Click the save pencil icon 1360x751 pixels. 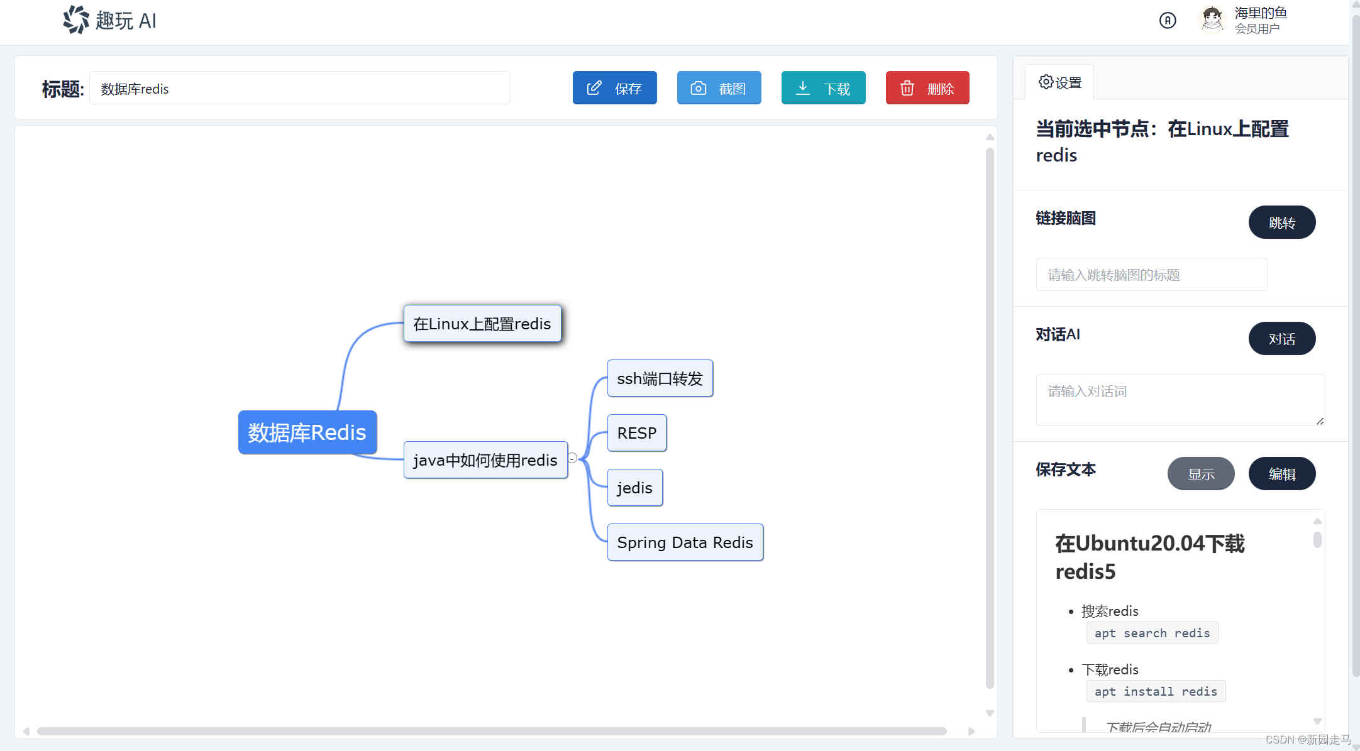pos(594,88)
